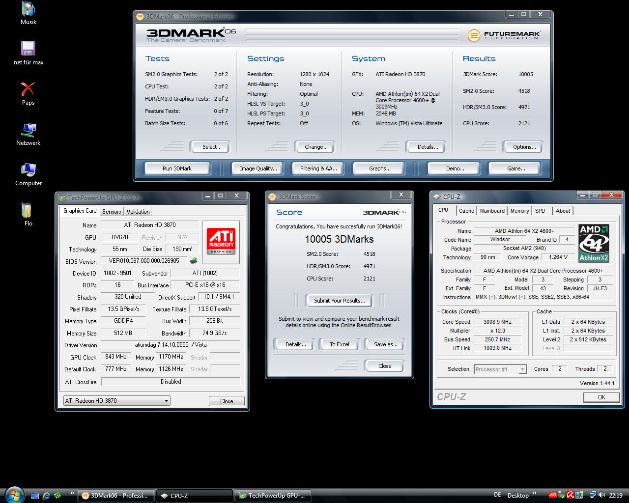
Task: Switch to CPU-Z taskbar button
Action: (194, 496)
